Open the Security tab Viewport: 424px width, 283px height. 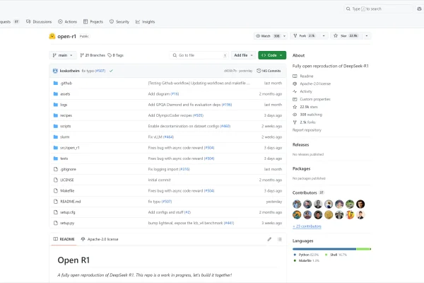119,22
